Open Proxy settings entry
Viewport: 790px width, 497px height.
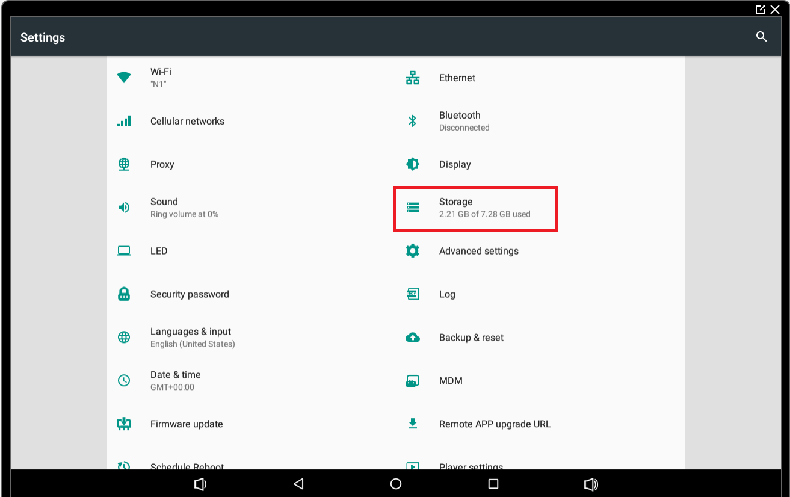pyautogui.click(x=252, y=164)
